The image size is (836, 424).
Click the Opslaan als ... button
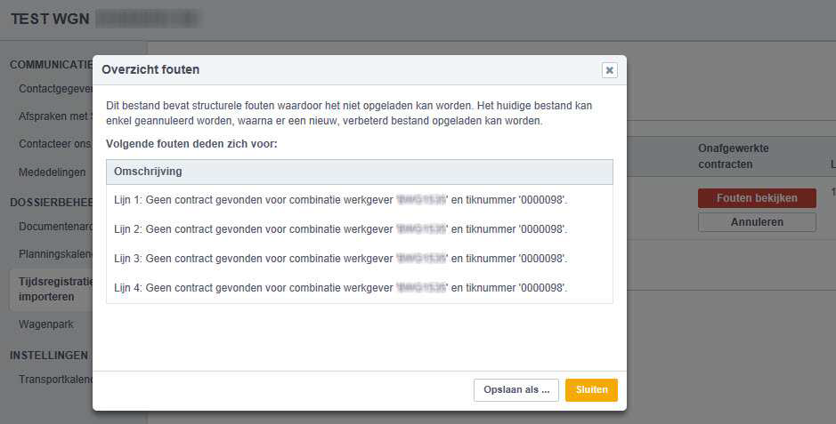516,390
